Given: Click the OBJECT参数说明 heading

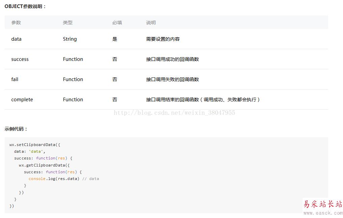Looking at the screenshot, I should [x=25, y=6].
